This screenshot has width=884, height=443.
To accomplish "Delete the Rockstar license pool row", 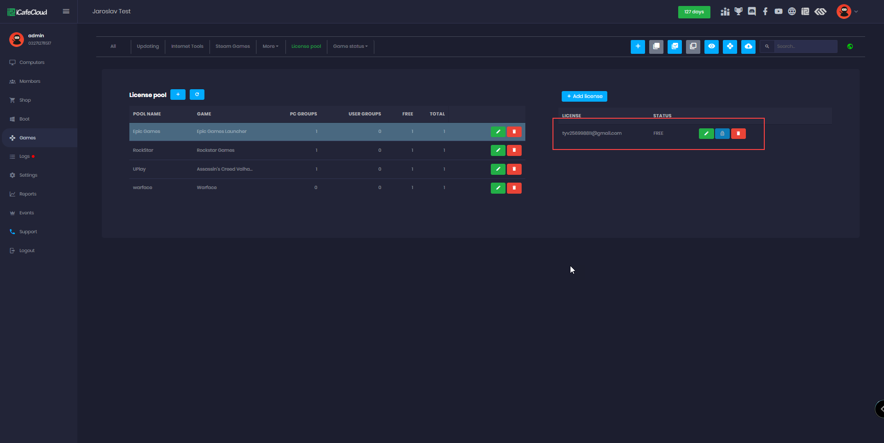I will tap(514, 150).
